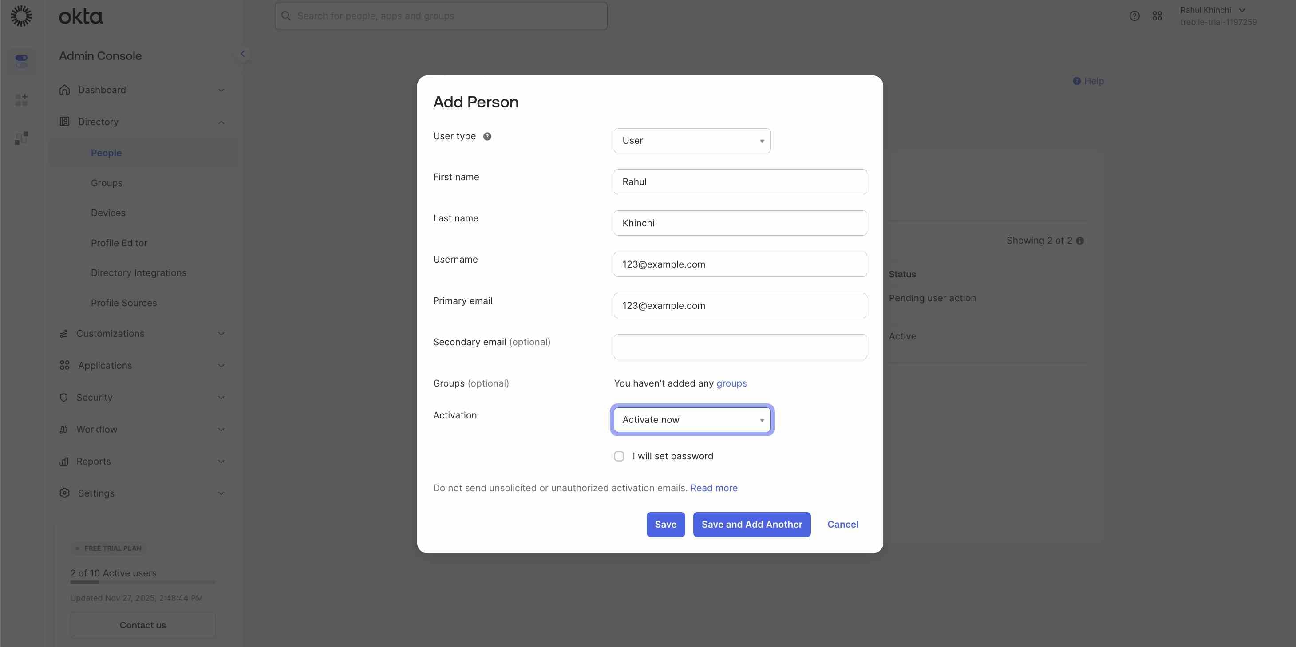Image resolution: width=1296 pixels, height=647 pixels.
Task: Click the search magnifier icon in the top bar
Action: point(286,16)
